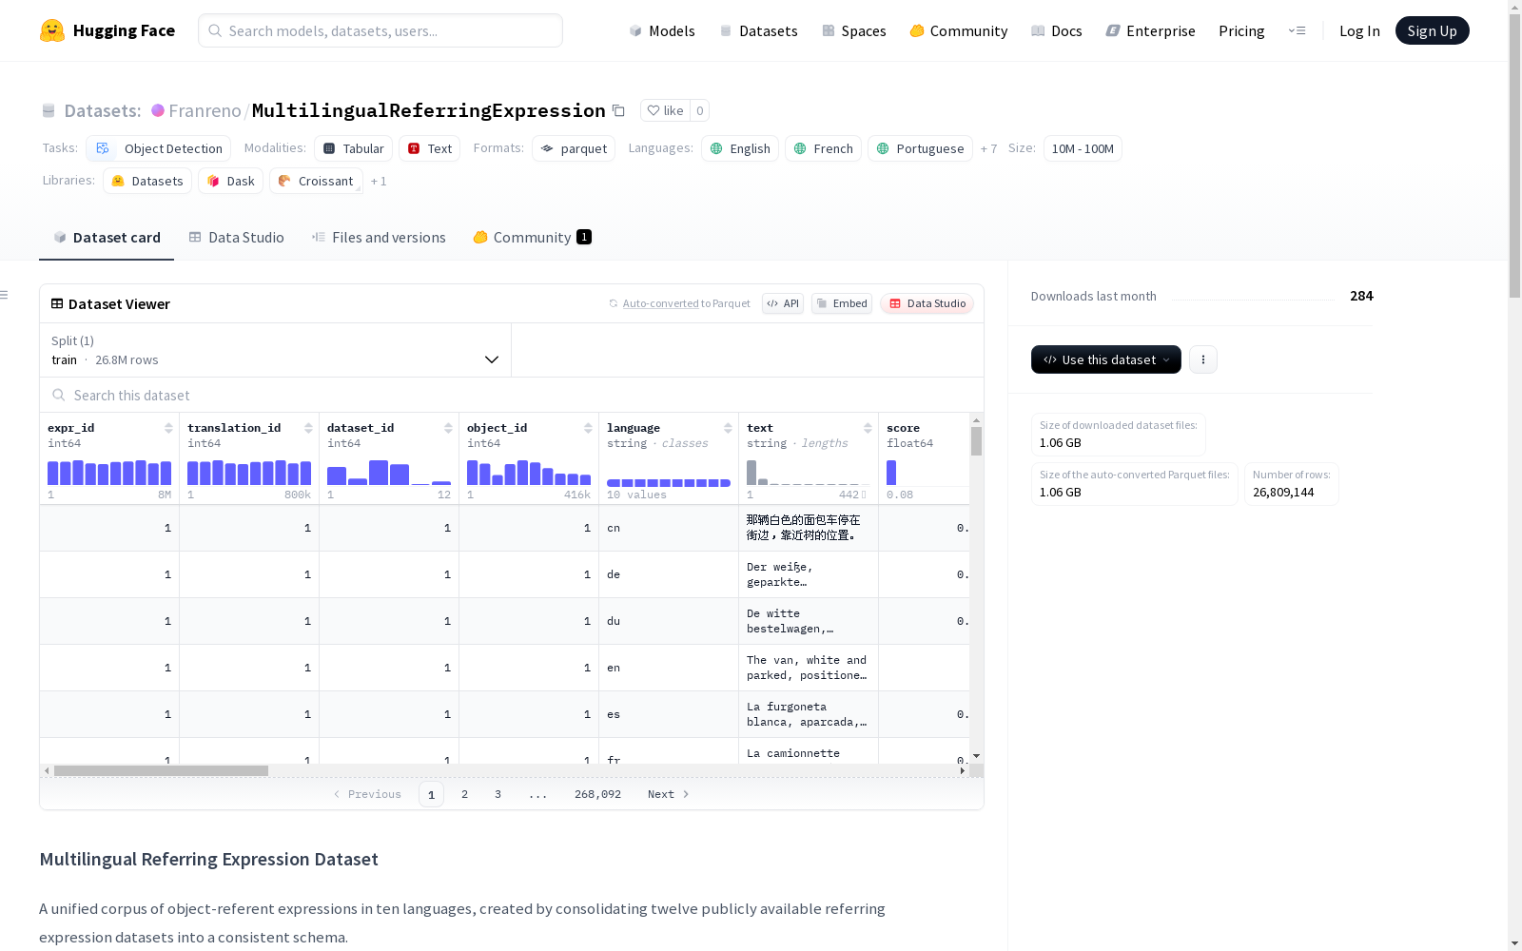The image size is (1522, 951).
Task: Toggle the left sidebar table of contents
Action: 5,295
